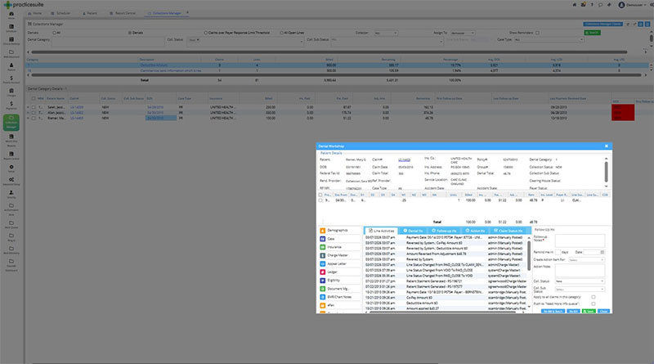The image size is (654, 364).
Task: Open Create Action Item For dropdown
Action: [x=586, y=259]
